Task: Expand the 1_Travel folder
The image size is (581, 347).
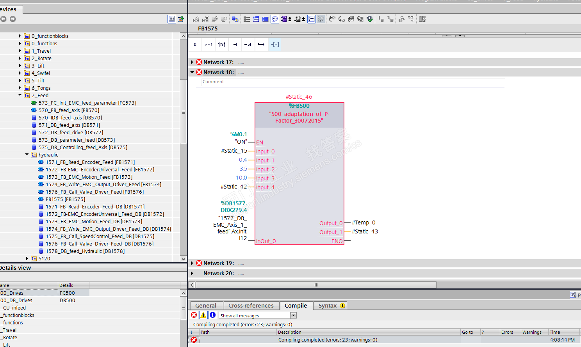Action: tap(20, 51)
